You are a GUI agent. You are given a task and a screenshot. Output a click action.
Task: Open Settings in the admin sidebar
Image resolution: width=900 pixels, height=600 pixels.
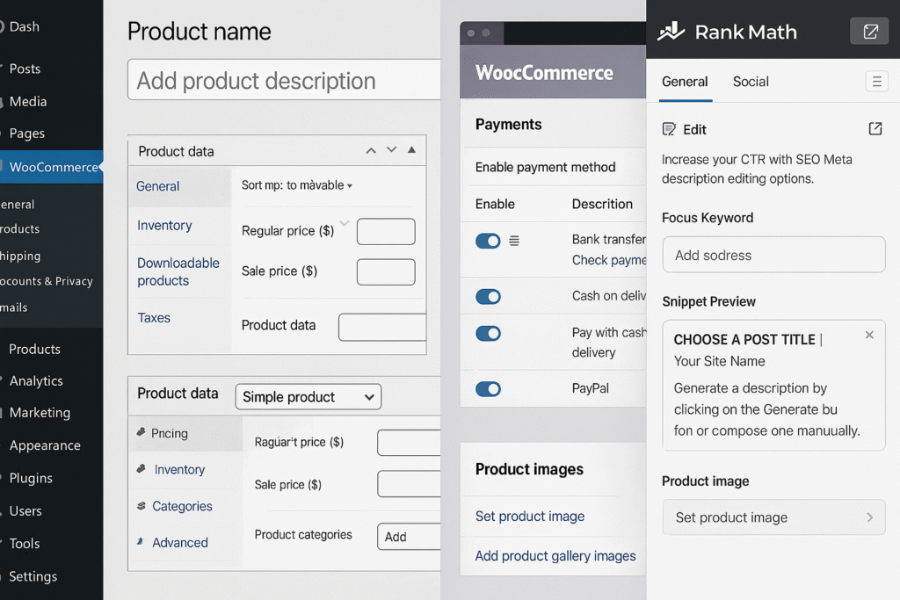click(33, 576)
